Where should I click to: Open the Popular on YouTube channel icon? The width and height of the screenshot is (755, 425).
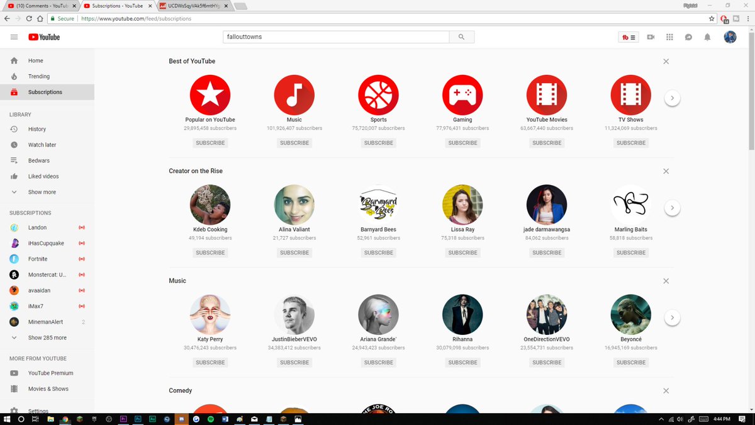click(x=210, y=95)
